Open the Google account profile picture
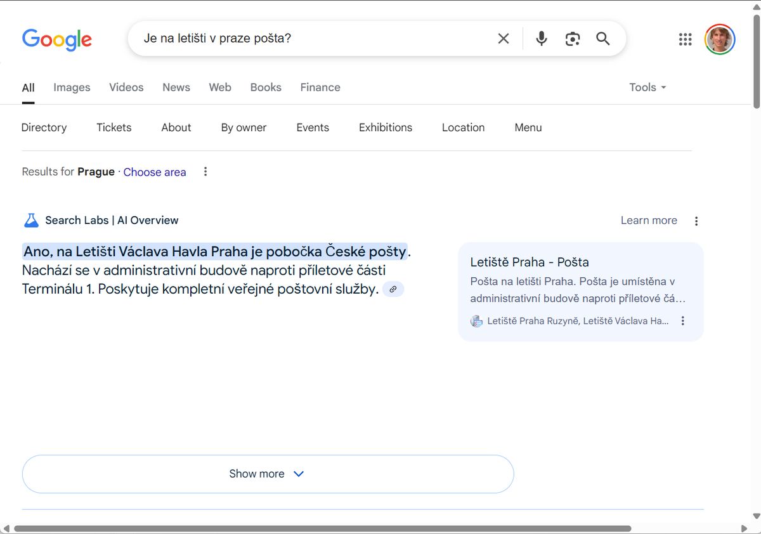The width and height of the screenshot is (761, 534). click(720, 39)
